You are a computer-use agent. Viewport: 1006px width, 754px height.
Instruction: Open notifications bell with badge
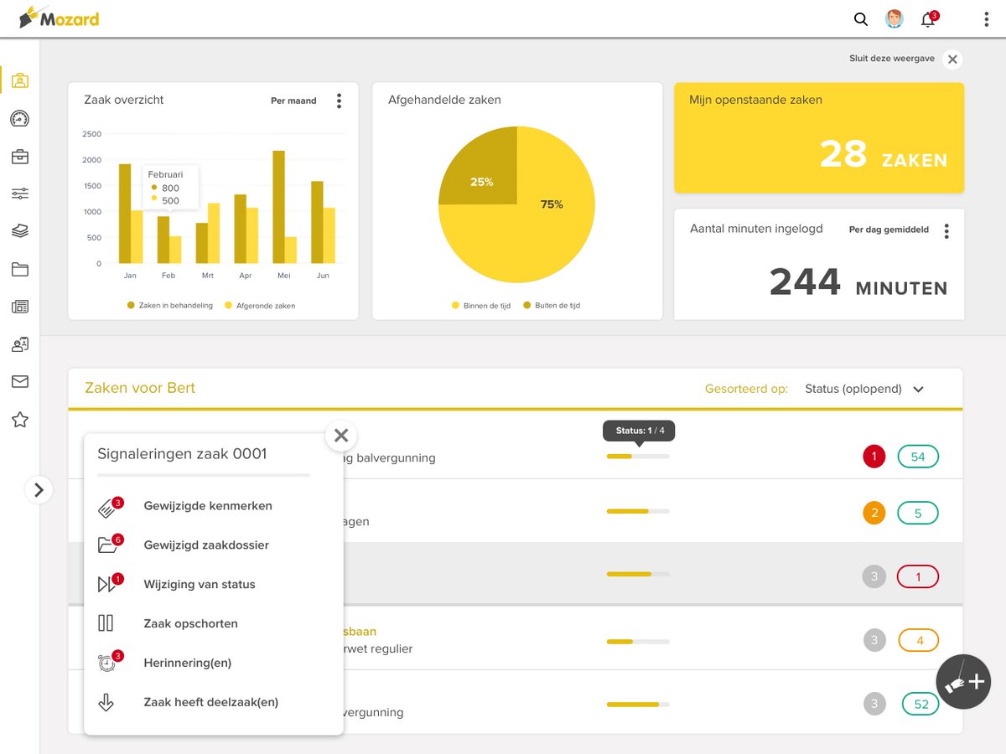click(929, 19)
